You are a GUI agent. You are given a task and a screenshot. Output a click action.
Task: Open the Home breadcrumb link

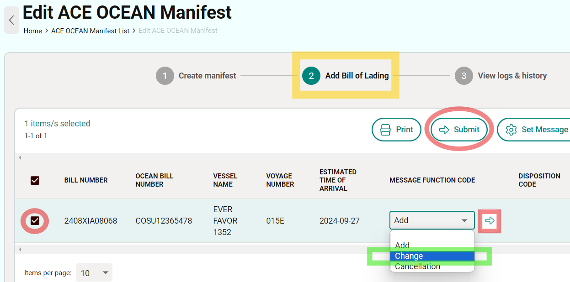tap(32, 31)
